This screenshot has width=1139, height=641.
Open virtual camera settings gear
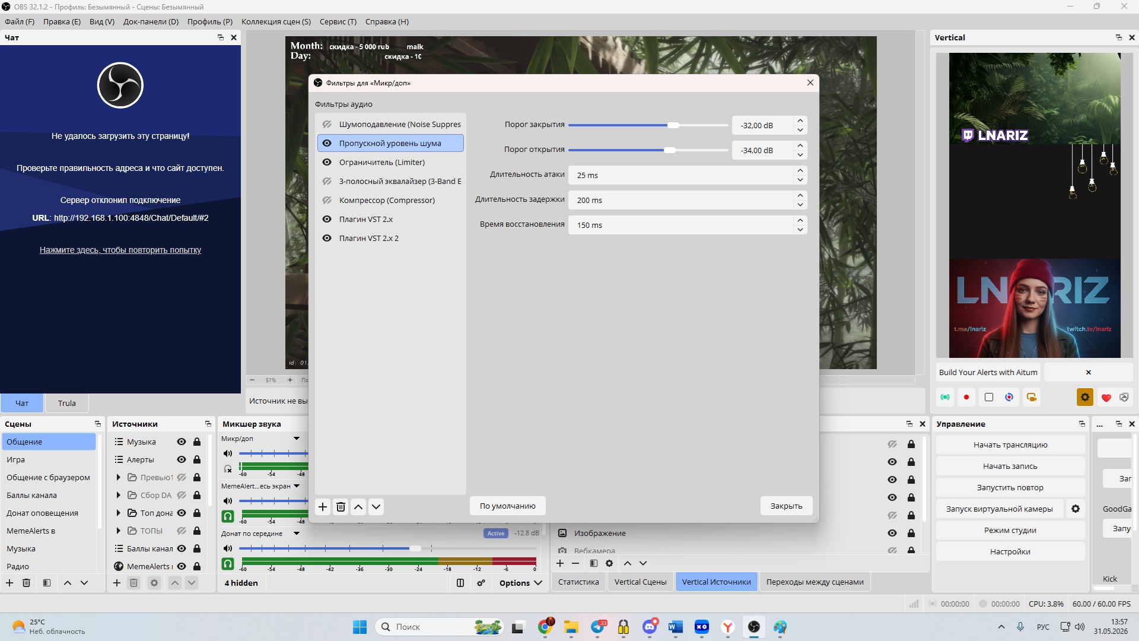coord(1076,509)
